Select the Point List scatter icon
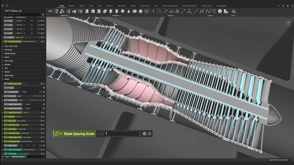Screen dimensions: 294x165 [159, 11]
